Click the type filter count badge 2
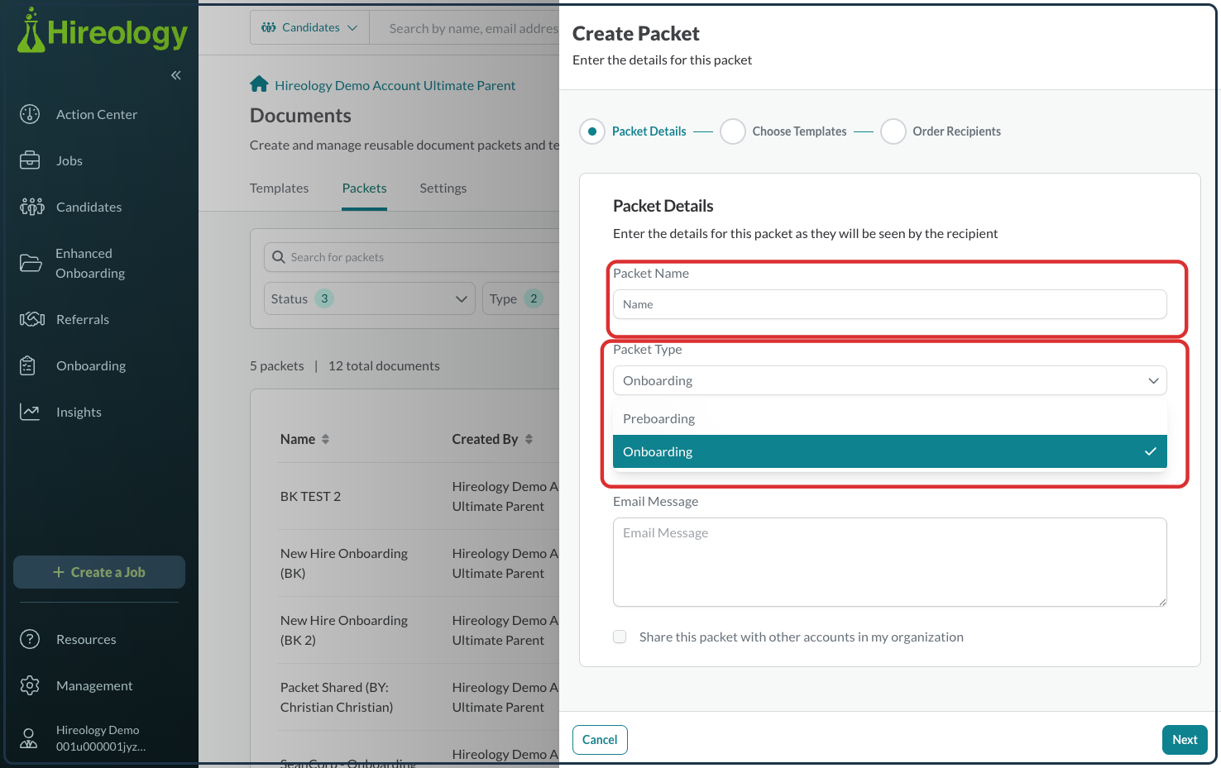This screenshot has width=1221, height=768. pos(534,298)
